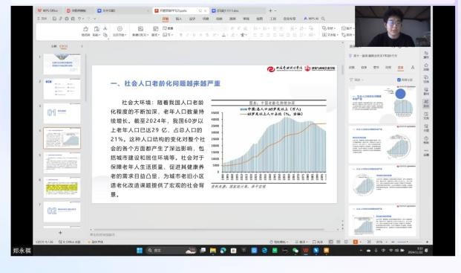Toggle the blue checkbox in the design panel
This screenshot has width=461, height=273.
pos(399,80)
